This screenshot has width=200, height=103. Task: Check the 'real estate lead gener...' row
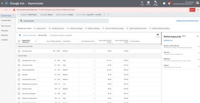click(19, 94)
